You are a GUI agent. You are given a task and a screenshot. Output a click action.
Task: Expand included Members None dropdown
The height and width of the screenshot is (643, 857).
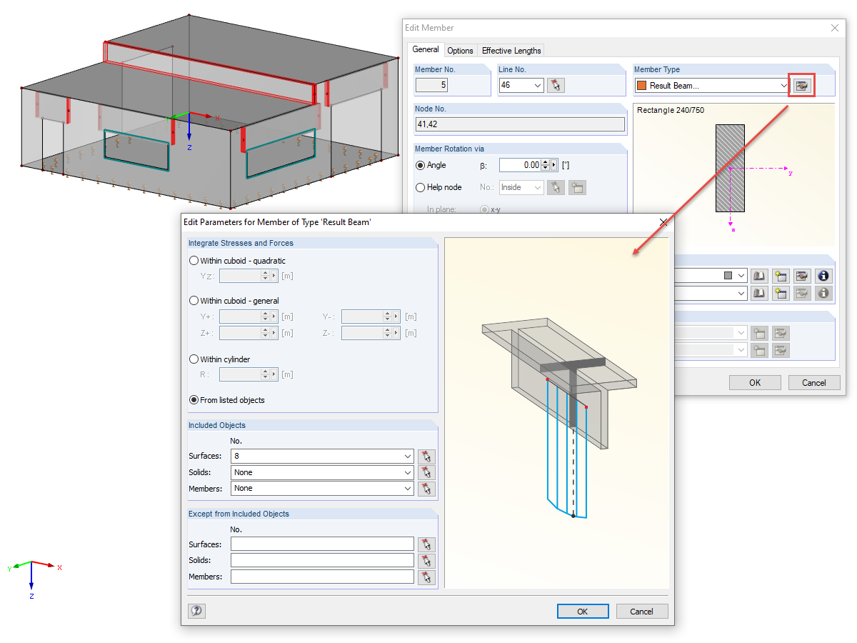click(407, 489)
